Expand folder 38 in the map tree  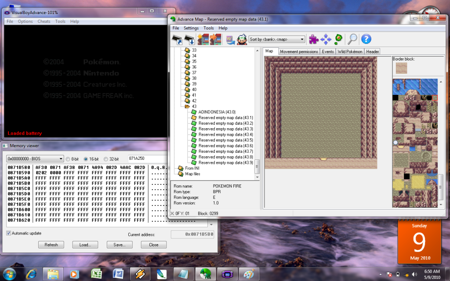click(187, 78)
